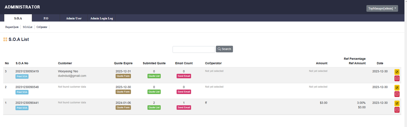
Task: Remove the S.O.A 20231230090441 entry
Action: tap(397, 110)
